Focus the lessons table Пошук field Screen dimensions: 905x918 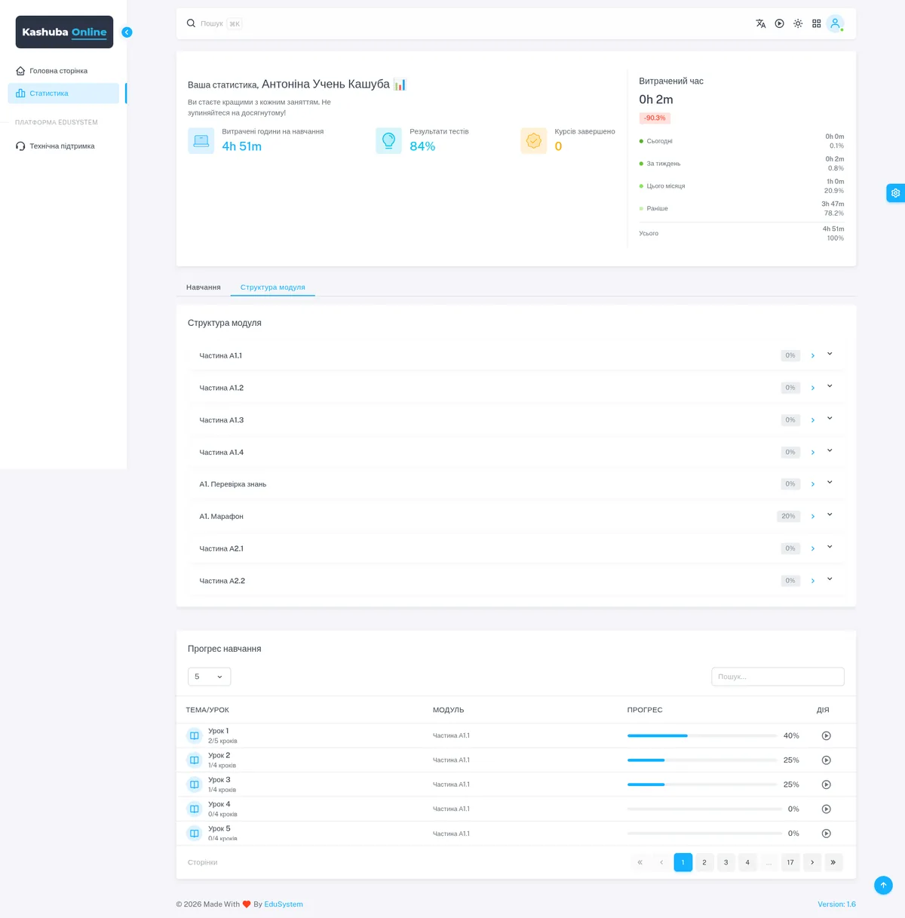778,677
